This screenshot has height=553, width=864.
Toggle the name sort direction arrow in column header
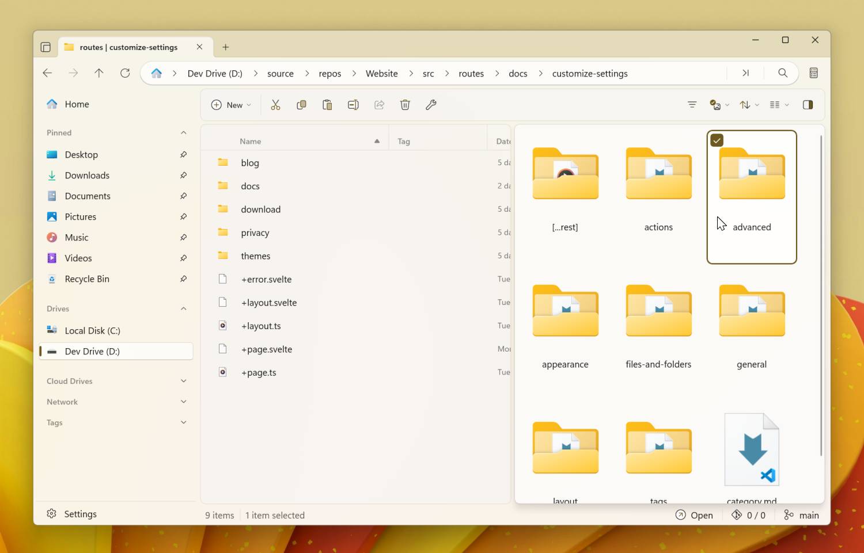click(x=377, y=140)
